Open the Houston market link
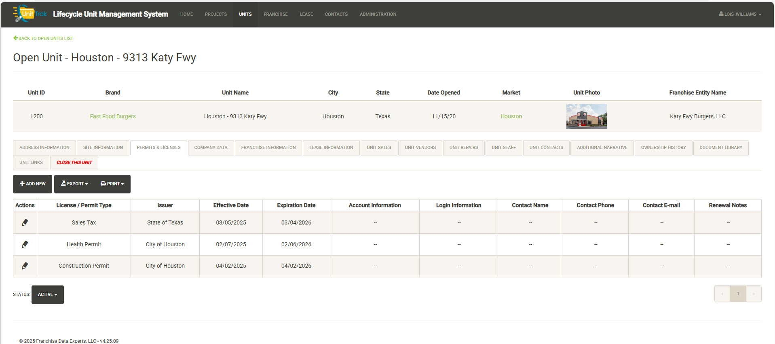Screen dimensions: 775x344 [x=511, y=116]
